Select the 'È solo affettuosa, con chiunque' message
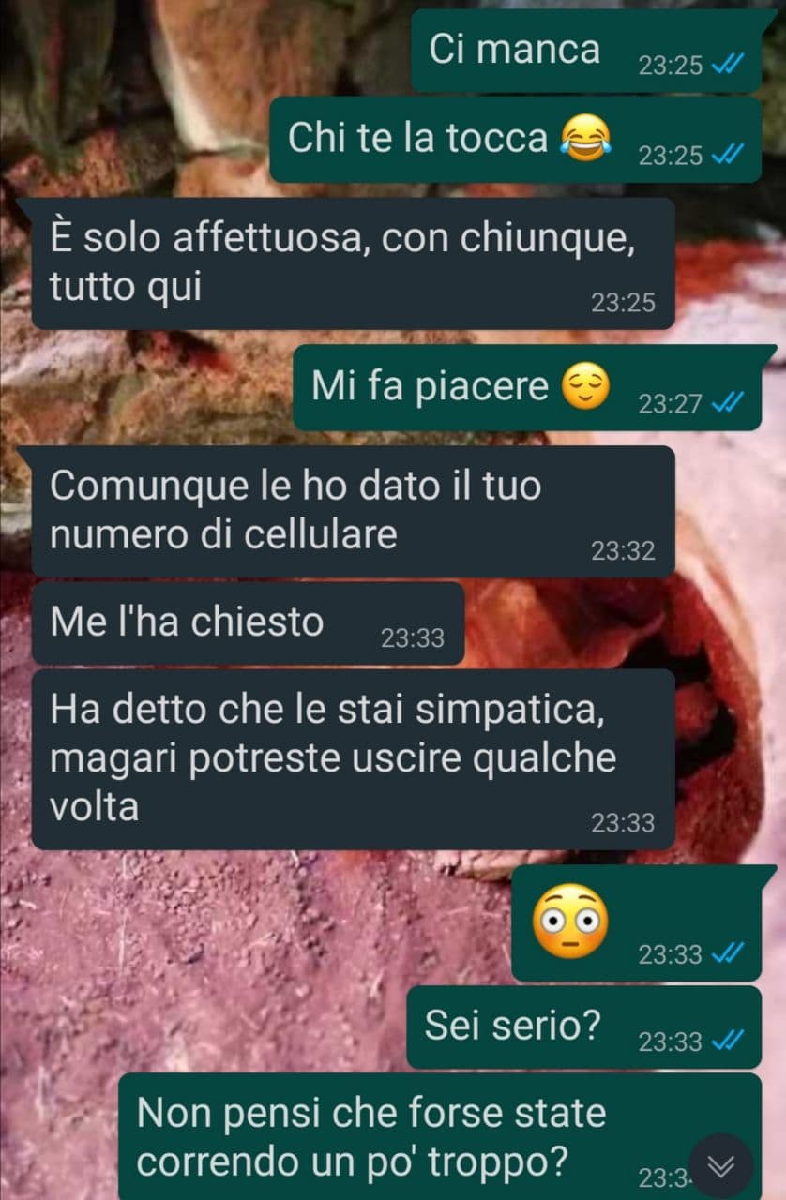The width and height of the screenshot is (786, 1200). point(353,263)
